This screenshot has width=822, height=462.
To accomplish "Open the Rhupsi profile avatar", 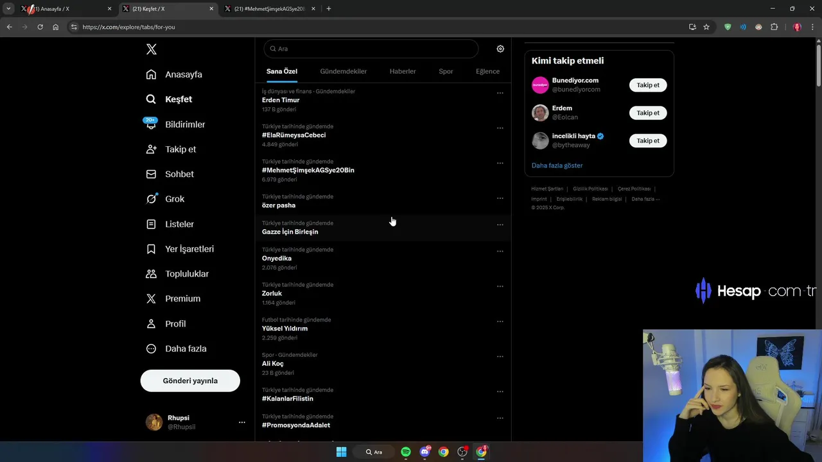I will (154, 422).
